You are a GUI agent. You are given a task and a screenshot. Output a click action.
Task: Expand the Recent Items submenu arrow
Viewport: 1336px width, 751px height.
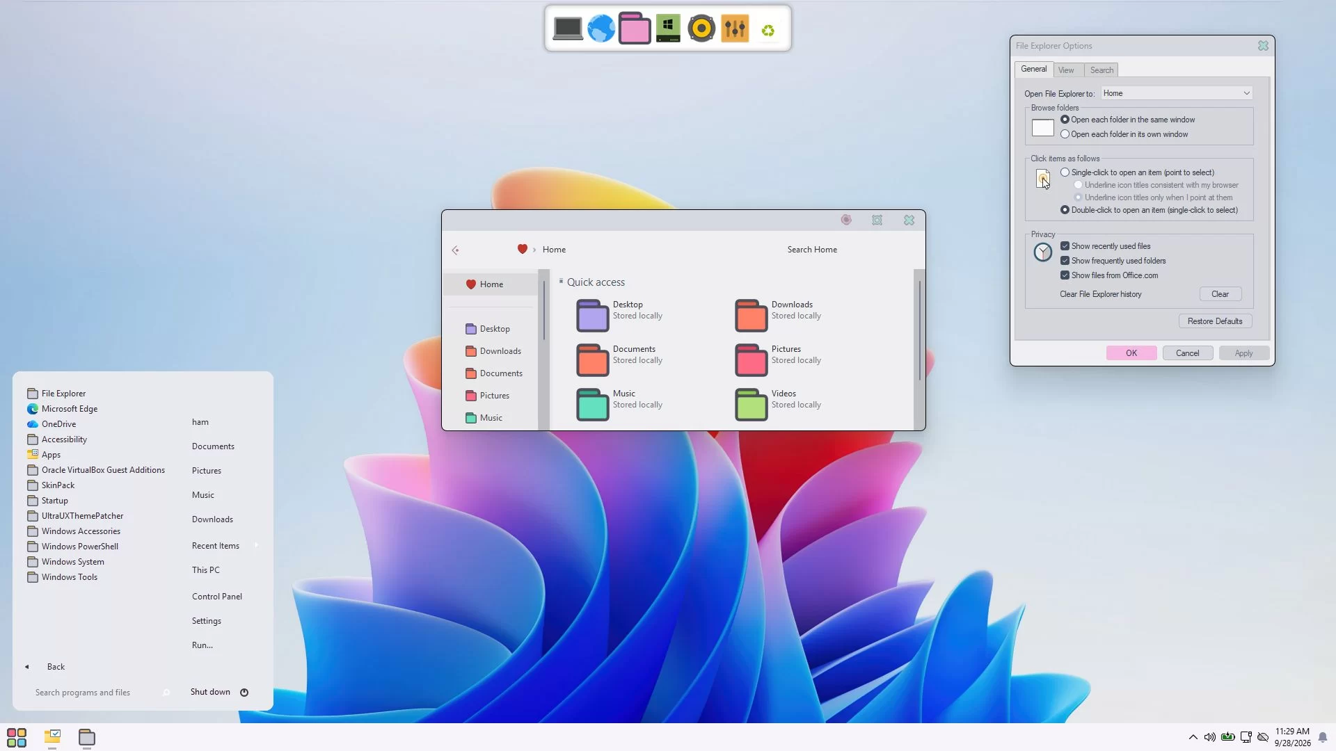coord(256,545)
